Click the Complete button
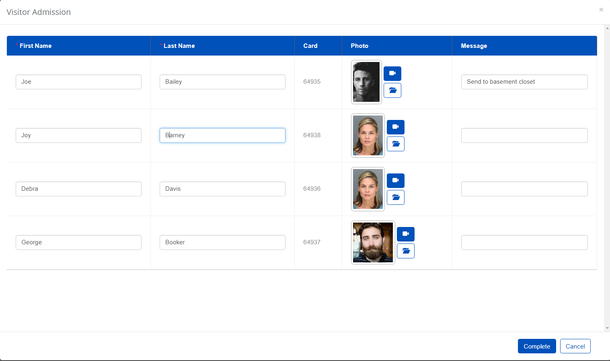The height and width of the screenshot is (361, 610). click(x=536, y=346)
